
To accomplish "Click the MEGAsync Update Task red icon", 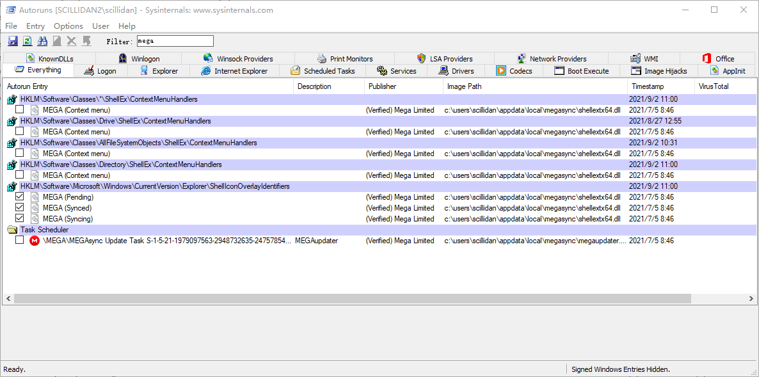I will click(34, 241).
